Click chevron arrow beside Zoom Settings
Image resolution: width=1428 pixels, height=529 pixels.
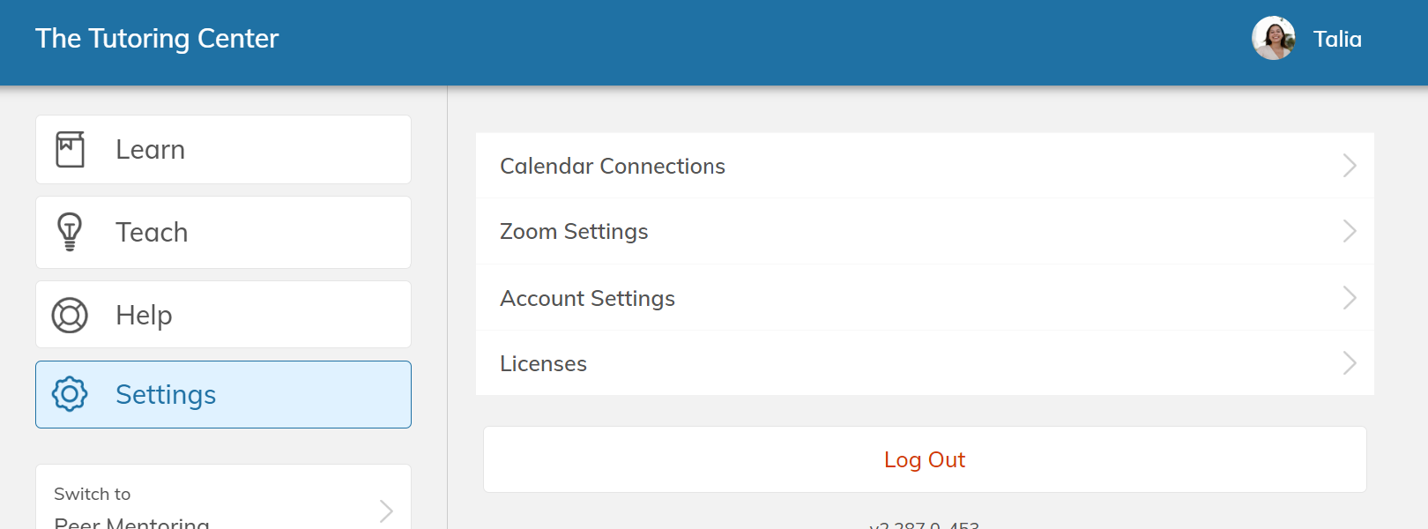(1349, 231)
